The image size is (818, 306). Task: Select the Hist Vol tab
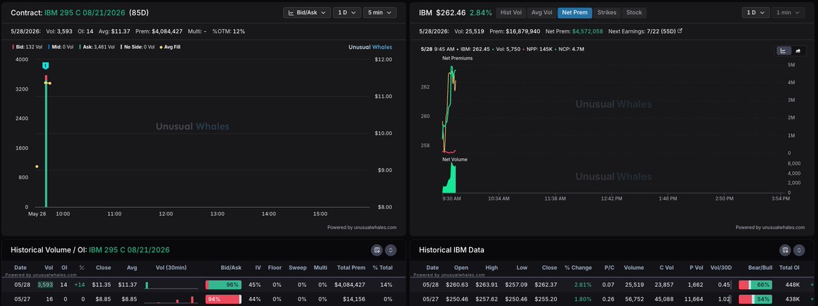(x=510, y=12)
